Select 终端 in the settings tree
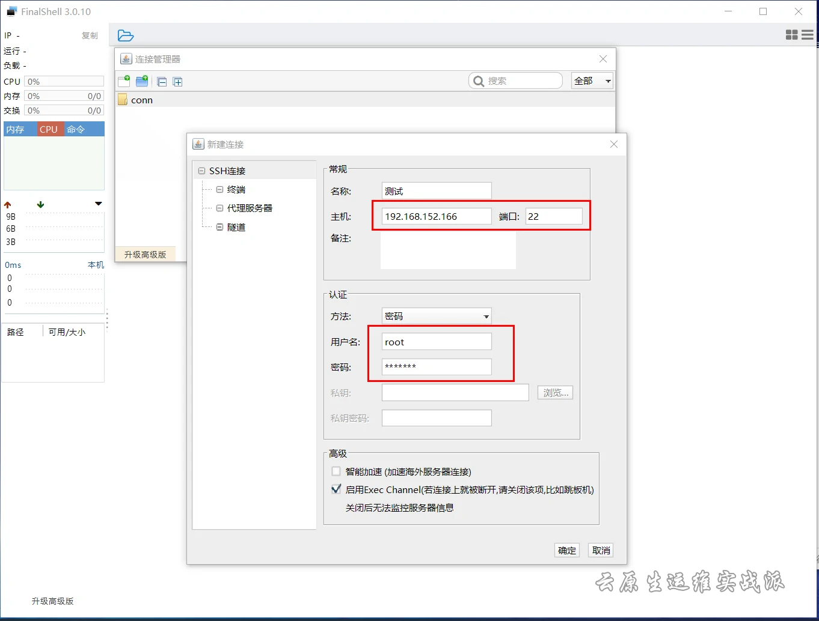Image resolution: width=819 pixels, height=621 pixels. point(236,189)
